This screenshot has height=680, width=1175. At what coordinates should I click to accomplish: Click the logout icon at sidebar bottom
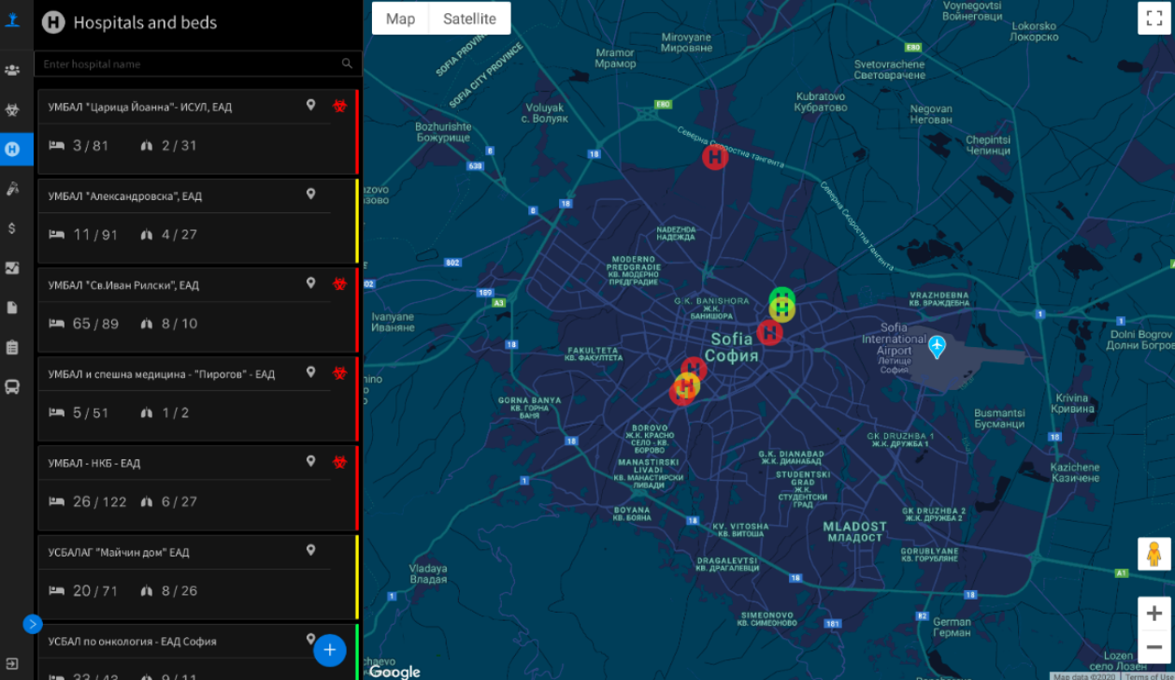[x=12, y=664]
